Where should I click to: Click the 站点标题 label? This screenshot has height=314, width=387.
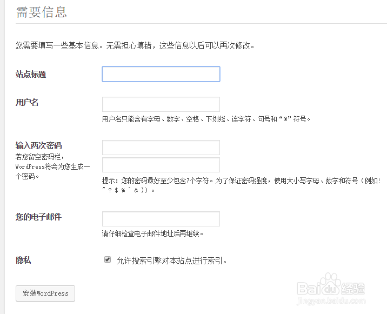tap(31, 74)
